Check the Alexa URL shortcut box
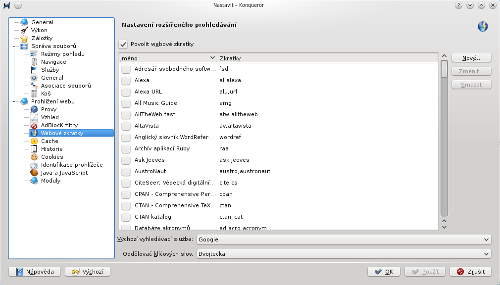Viewport: 500px width, 285px height. (x=126, y=92)
